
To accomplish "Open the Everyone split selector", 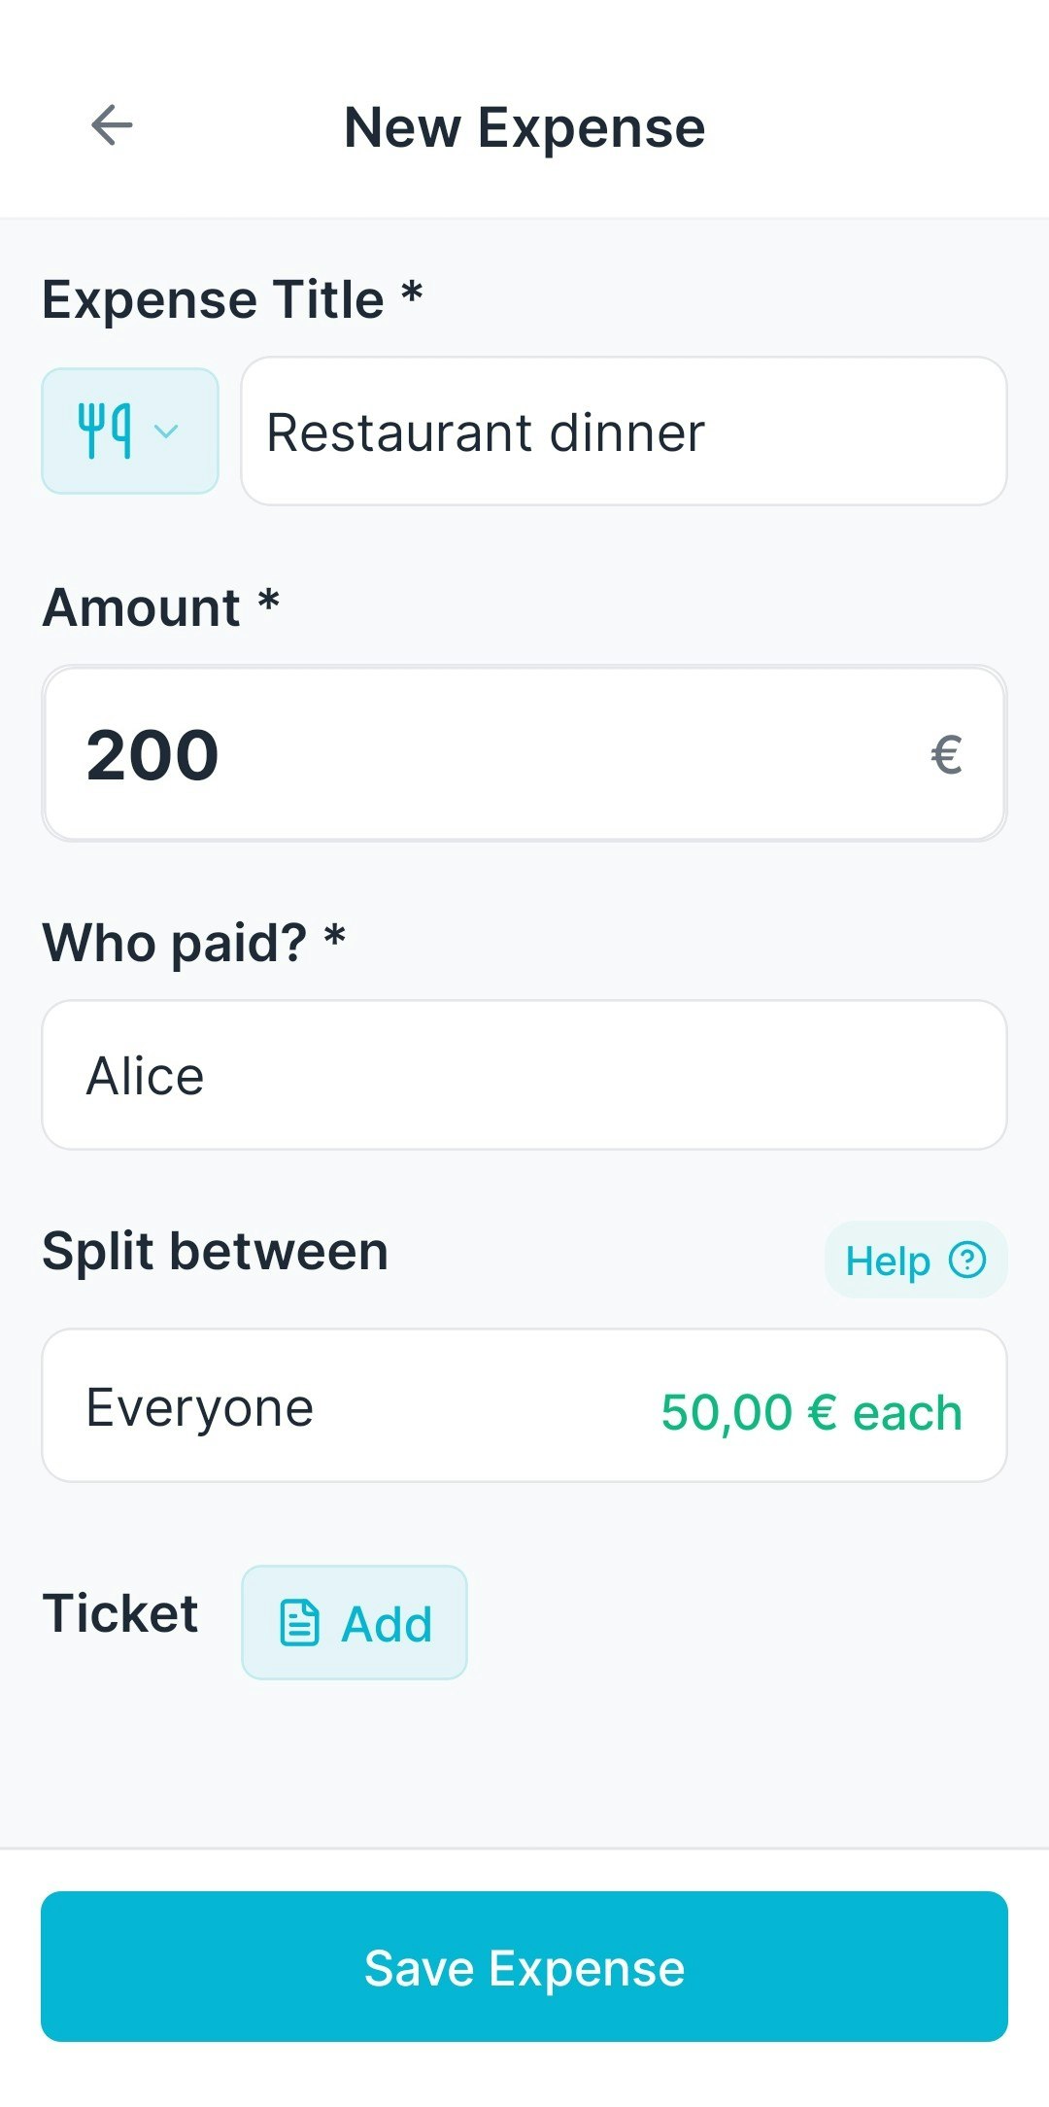I will coord(524,1405).
